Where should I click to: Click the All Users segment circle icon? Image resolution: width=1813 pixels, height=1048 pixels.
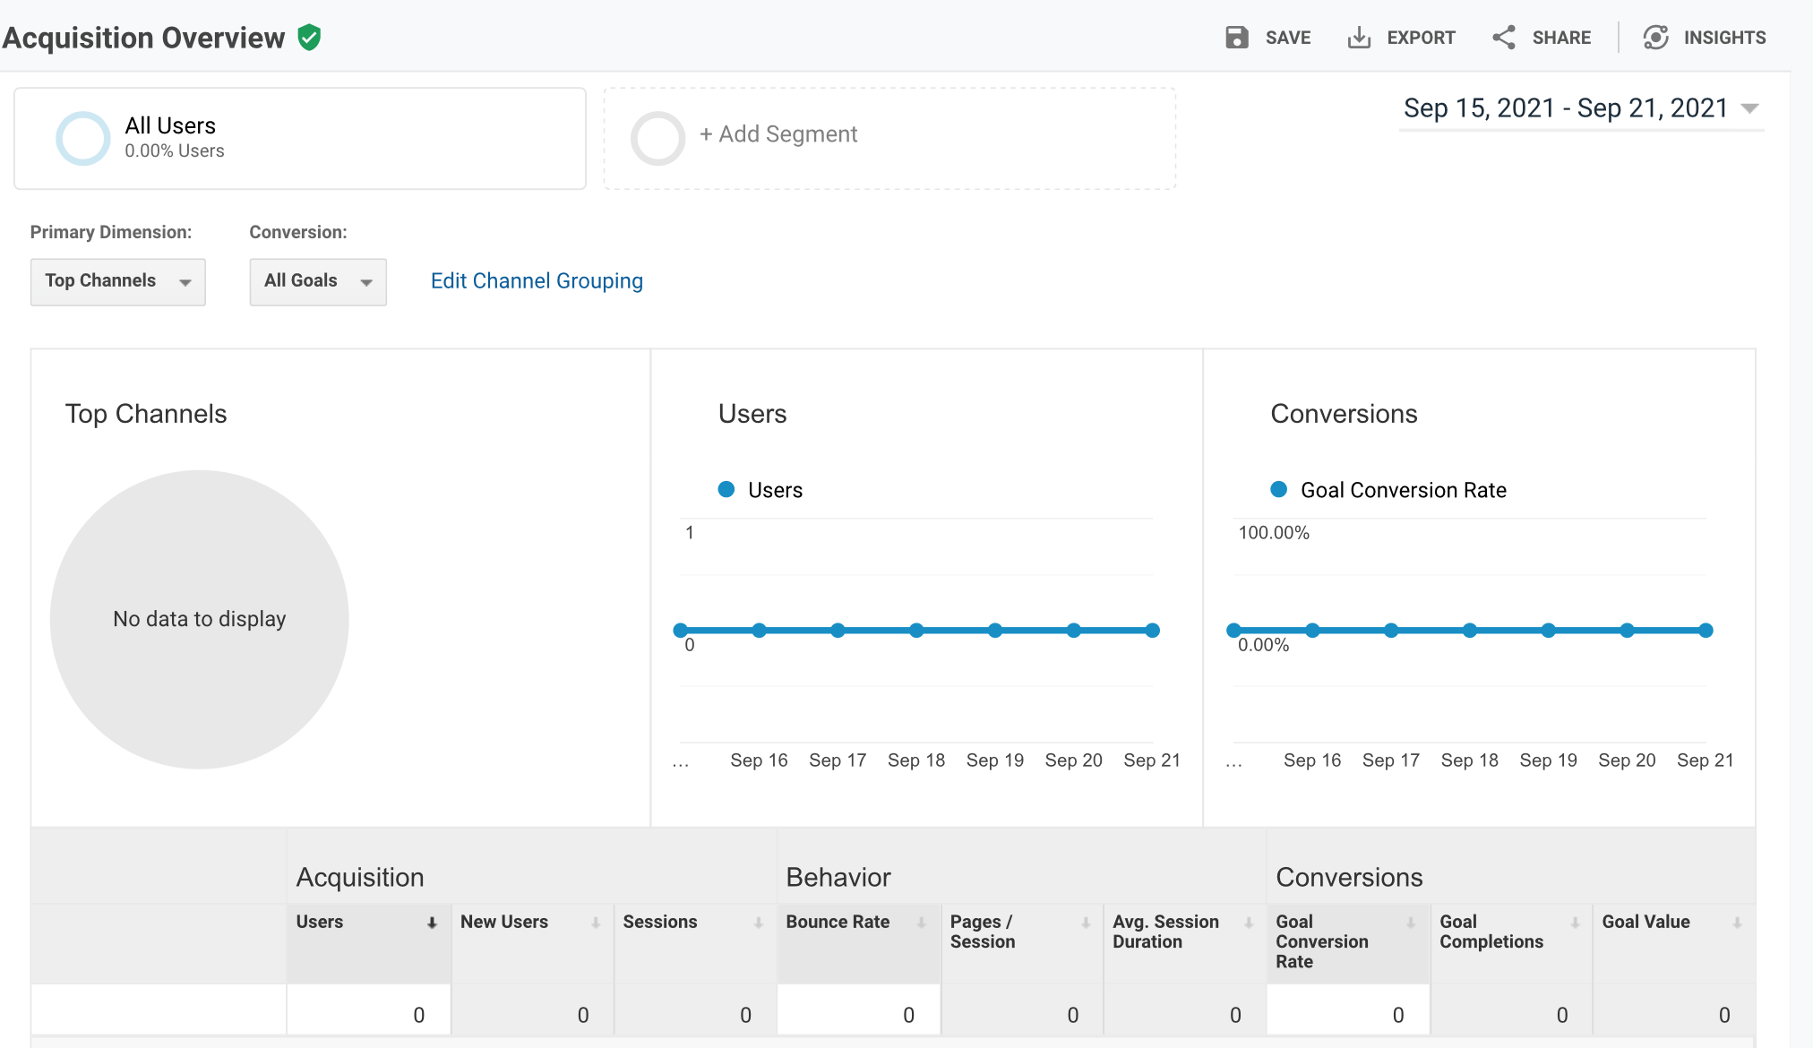click(x=82, y=137)
